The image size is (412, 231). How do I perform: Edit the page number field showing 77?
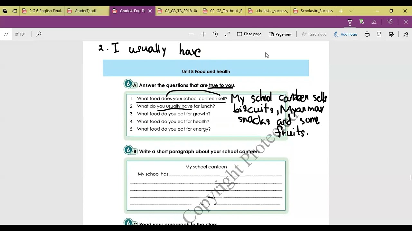pyautogui.click(x=6, y=34)
